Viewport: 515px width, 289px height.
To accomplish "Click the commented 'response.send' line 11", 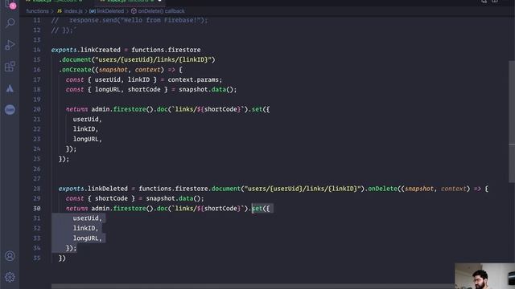I will pos(130,20).
